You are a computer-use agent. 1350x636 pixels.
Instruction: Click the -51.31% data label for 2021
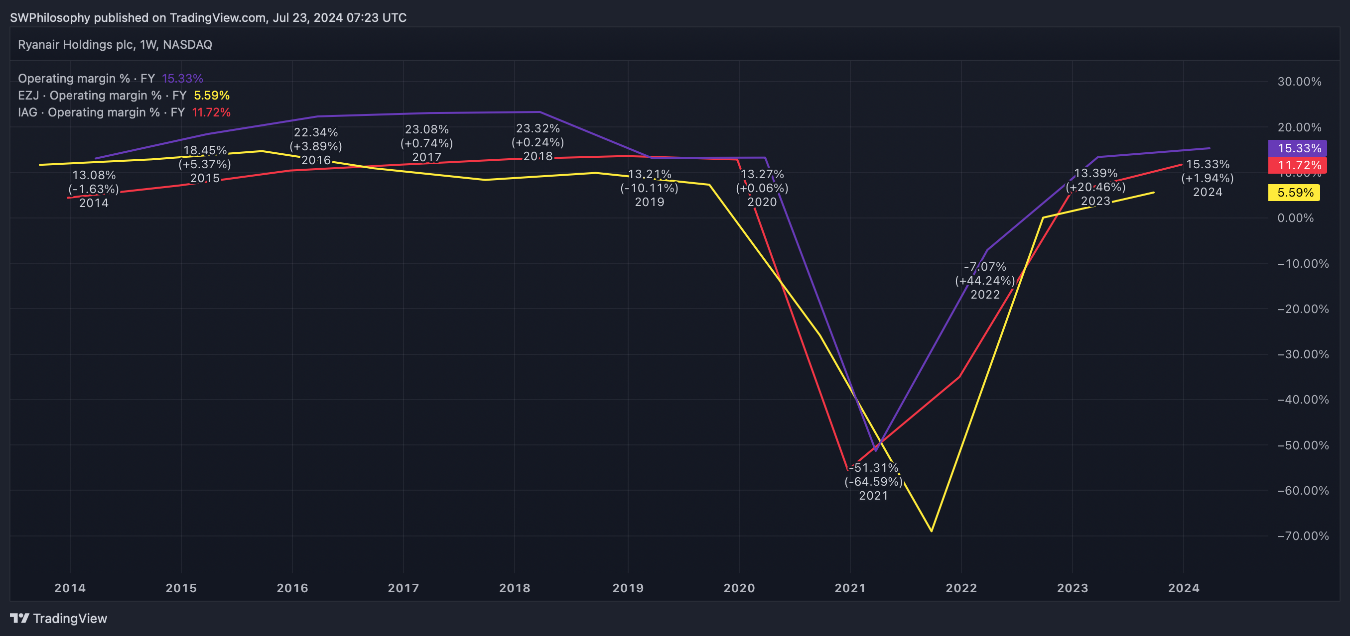873,468
